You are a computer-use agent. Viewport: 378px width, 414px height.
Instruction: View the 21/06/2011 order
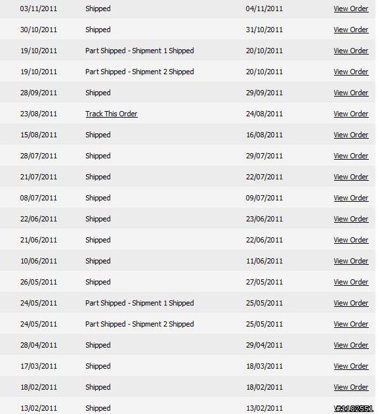[351, 240]
